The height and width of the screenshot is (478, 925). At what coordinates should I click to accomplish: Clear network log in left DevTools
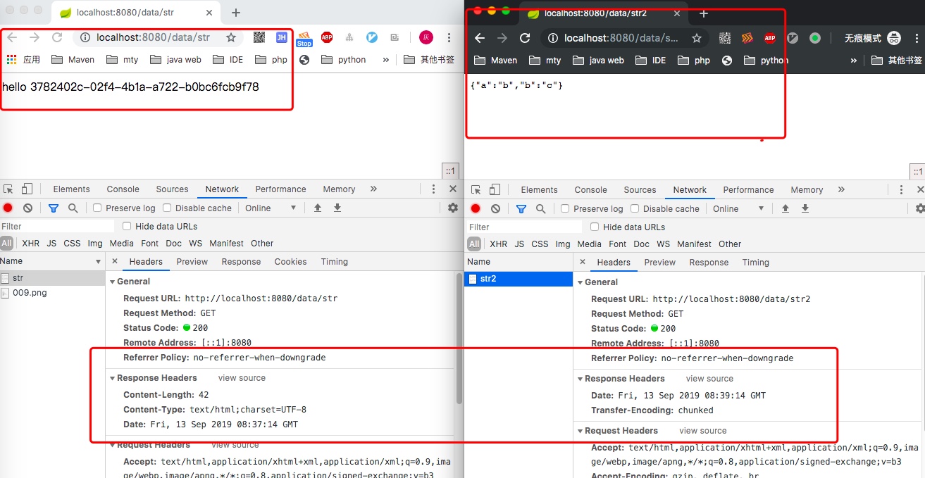coord(27,208)
